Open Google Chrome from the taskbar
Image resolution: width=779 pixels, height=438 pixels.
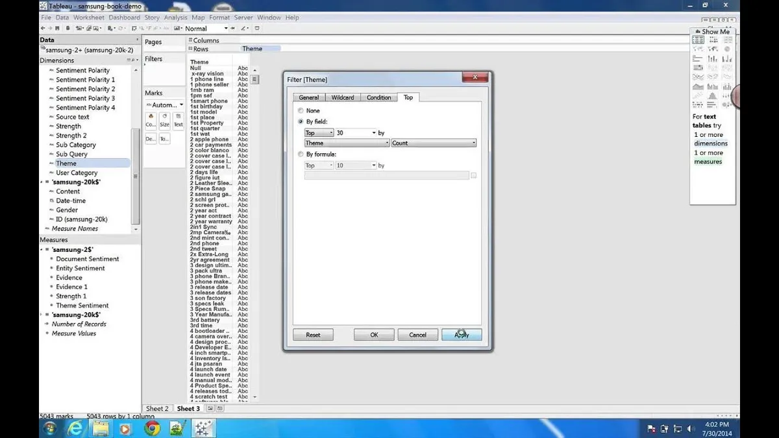pos(153,428)
